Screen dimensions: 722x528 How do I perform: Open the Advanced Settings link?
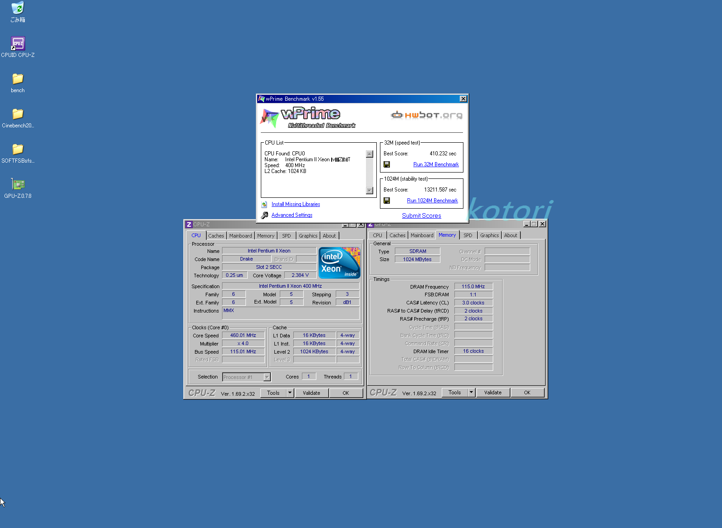292,215
